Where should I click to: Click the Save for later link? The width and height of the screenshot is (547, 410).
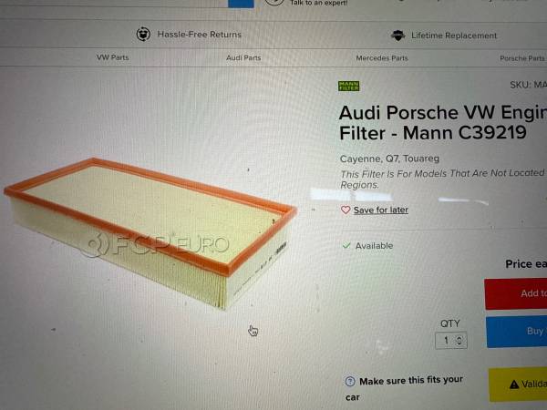380,210
